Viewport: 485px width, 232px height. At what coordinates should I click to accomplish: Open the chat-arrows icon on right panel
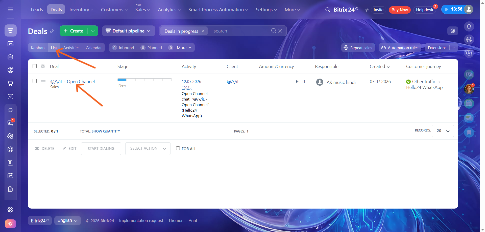tap(469, 53)
